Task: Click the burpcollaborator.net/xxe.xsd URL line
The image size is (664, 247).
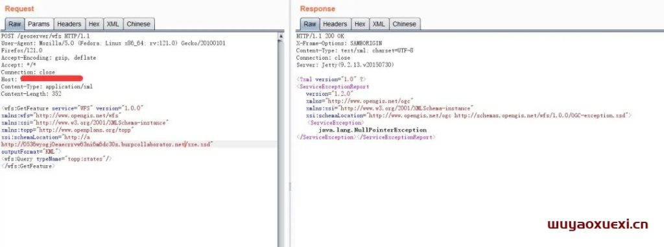Action: tap(107, 144)
